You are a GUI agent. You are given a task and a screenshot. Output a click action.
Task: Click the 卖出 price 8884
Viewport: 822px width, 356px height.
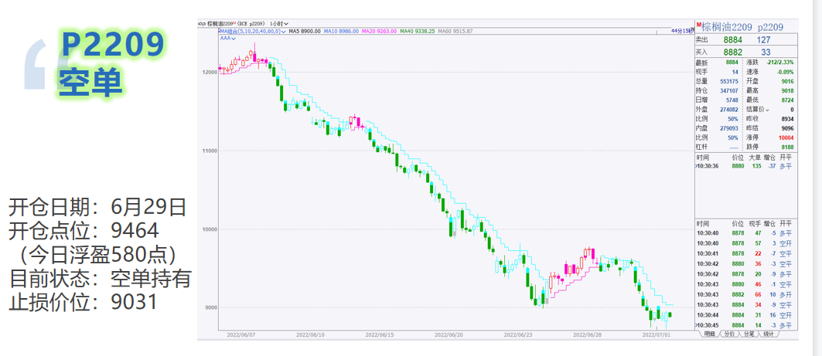coord(732,39)
